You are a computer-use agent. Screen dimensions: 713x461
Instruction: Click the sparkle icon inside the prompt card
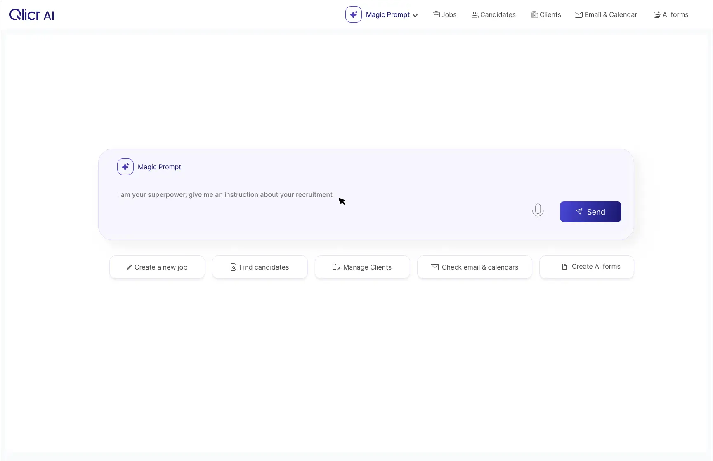coord(125,167)
